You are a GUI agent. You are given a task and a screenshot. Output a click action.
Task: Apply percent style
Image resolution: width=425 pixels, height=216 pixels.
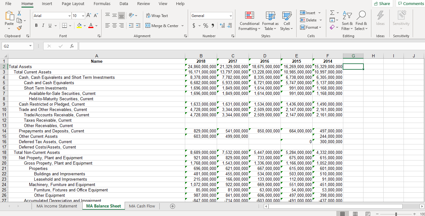pyautogui.click(x=206, y=26)
